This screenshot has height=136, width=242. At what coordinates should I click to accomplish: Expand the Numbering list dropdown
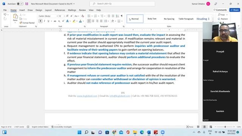98,16
